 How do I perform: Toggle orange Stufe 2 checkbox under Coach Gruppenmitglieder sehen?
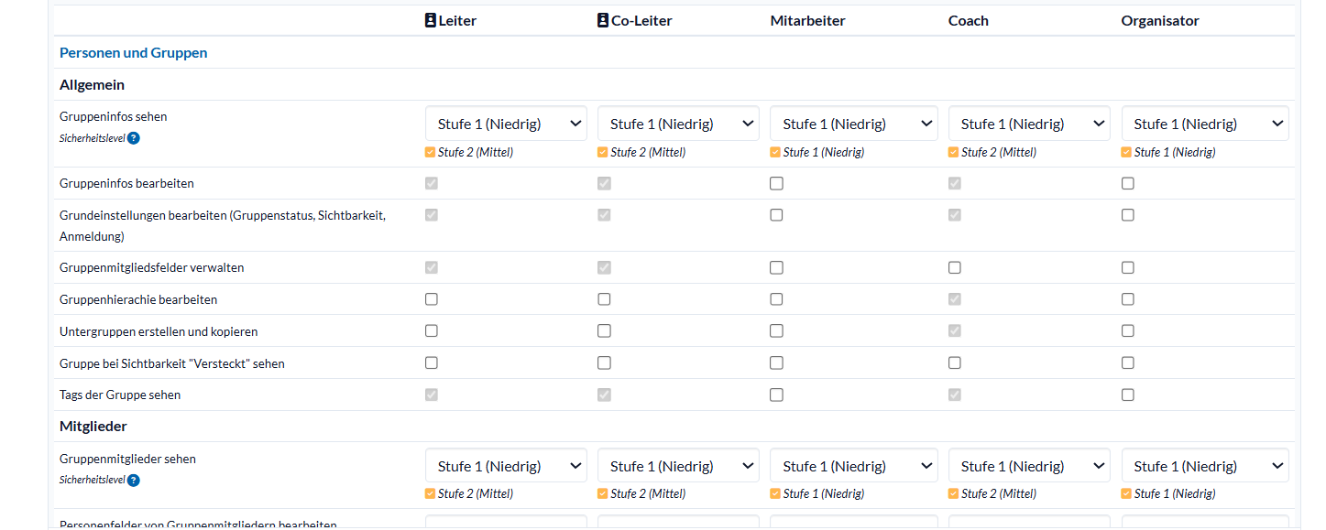954,493
